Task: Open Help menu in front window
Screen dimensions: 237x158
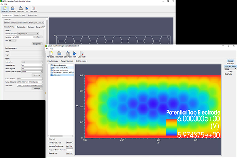Action: click(52, 49)
